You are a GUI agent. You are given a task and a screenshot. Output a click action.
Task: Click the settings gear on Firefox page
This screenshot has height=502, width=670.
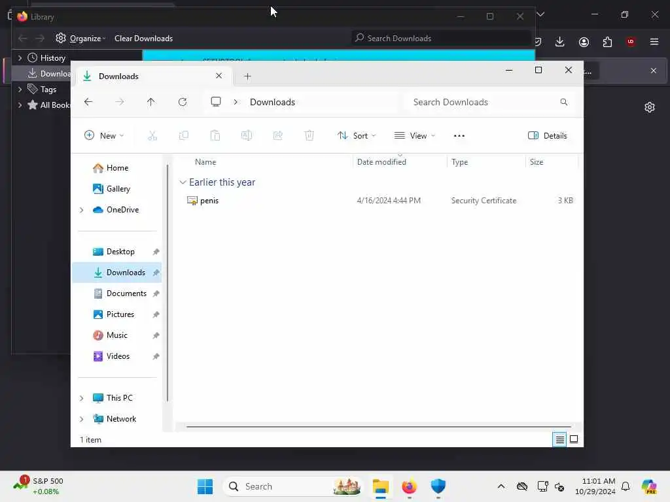(x=650, y=107)
